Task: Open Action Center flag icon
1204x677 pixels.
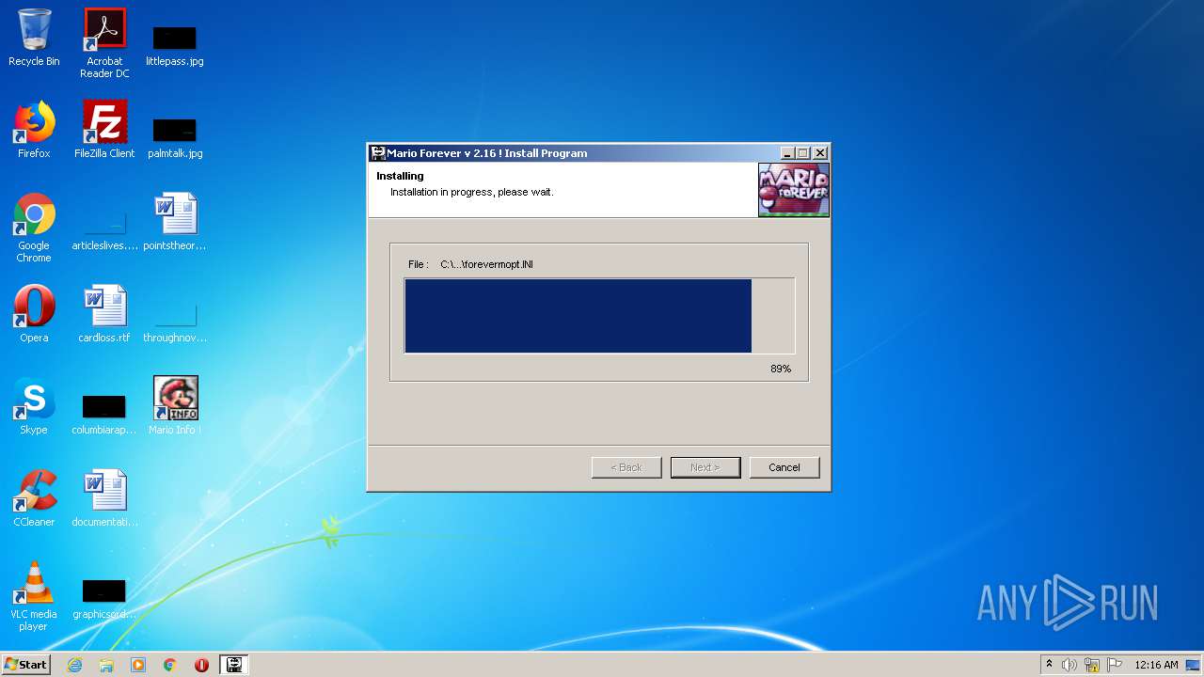Action: tap(1115, 665)
